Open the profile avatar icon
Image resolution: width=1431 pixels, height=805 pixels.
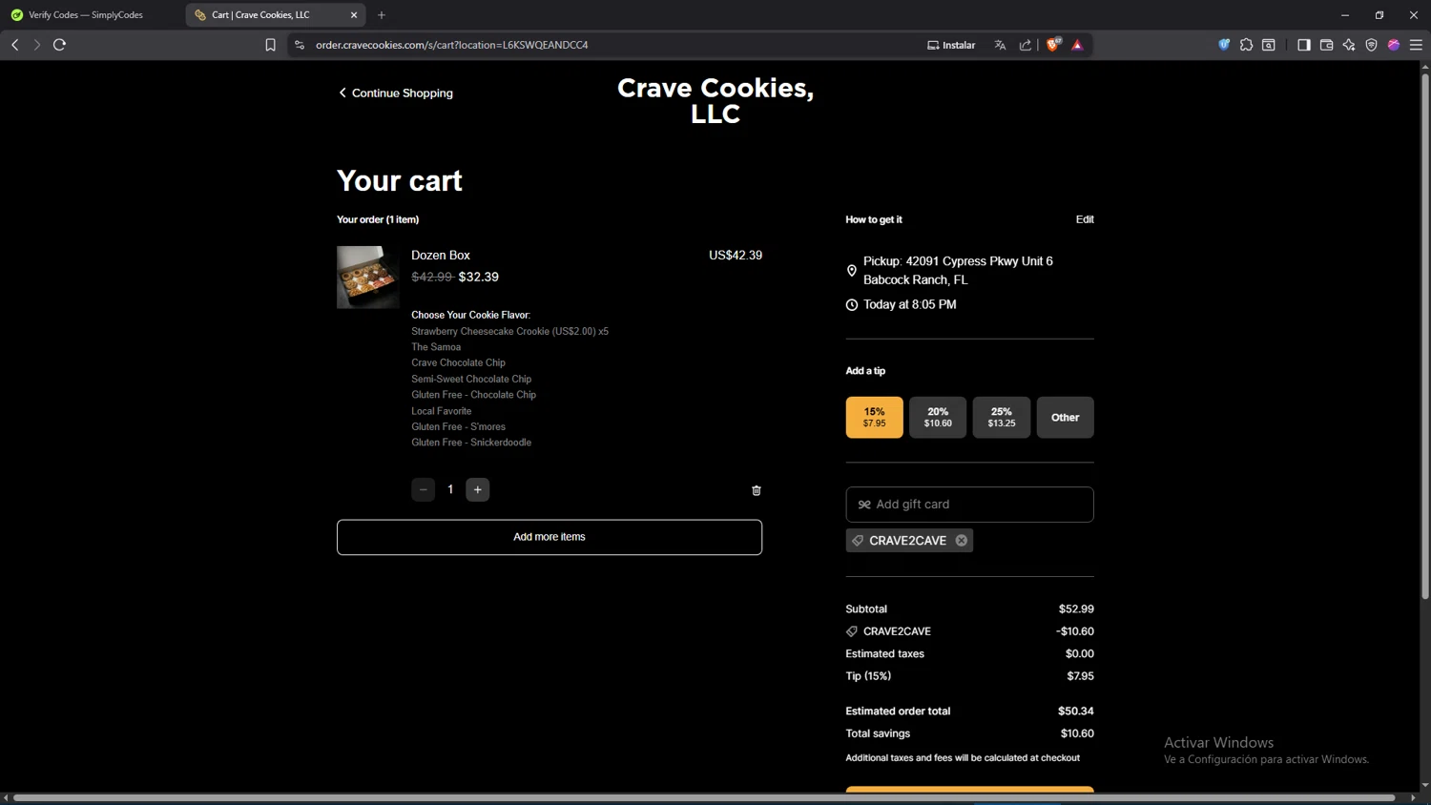(x=1394, y=45)
